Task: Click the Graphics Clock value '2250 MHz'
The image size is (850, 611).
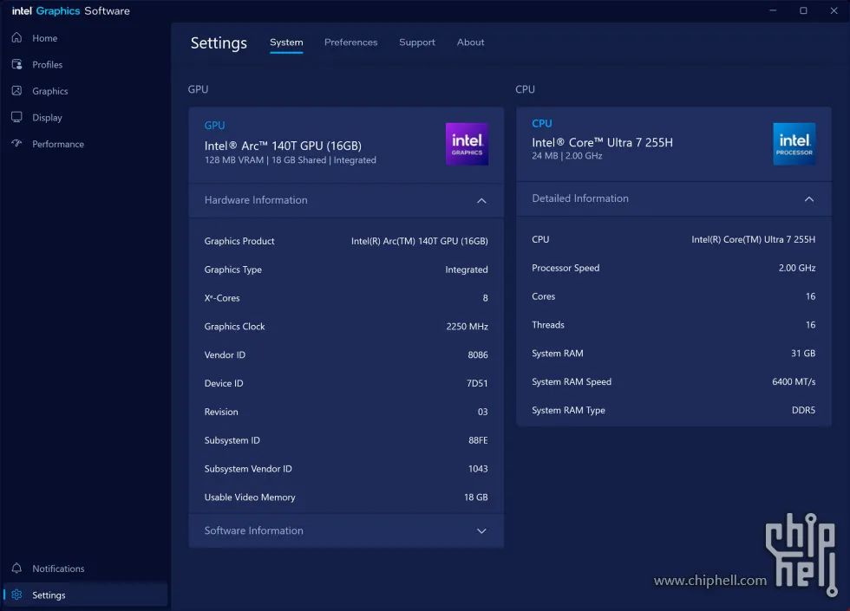Action: pyautogui.click(x=467, y=327)
